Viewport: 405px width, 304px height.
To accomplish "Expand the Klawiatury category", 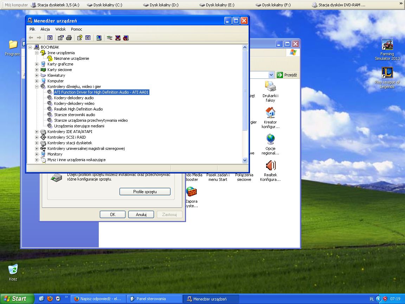I will point(37,76).
